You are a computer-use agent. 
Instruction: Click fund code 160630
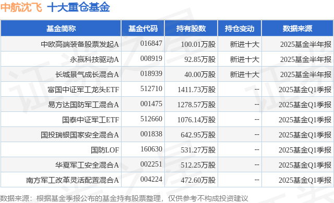click(x=151, y=149)
